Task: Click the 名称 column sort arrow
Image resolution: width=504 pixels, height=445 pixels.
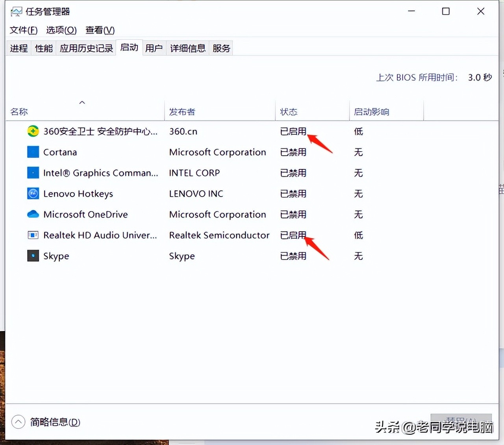Action: pos(82,102)
